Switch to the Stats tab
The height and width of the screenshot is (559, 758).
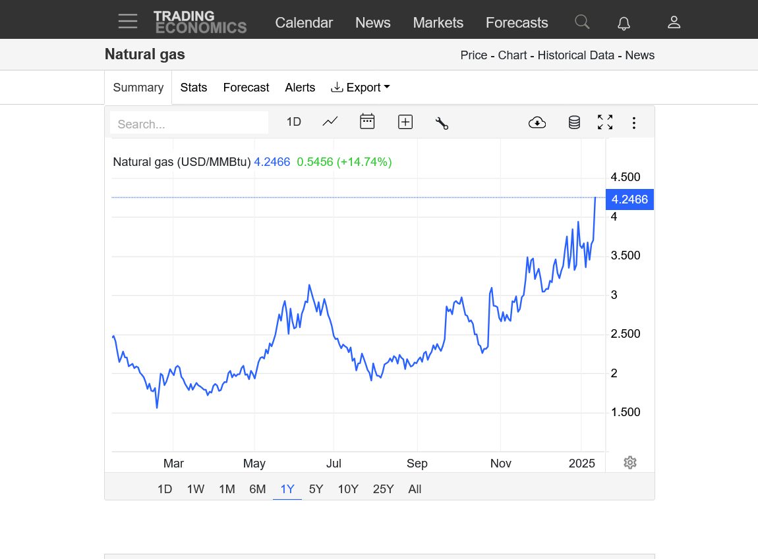[x=193, y=88]
